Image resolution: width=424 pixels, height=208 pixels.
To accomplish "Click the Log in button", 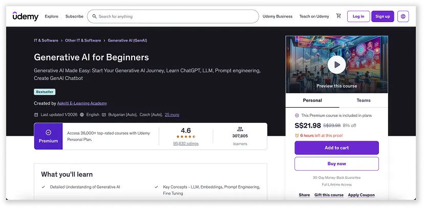I will coord(358,16).
